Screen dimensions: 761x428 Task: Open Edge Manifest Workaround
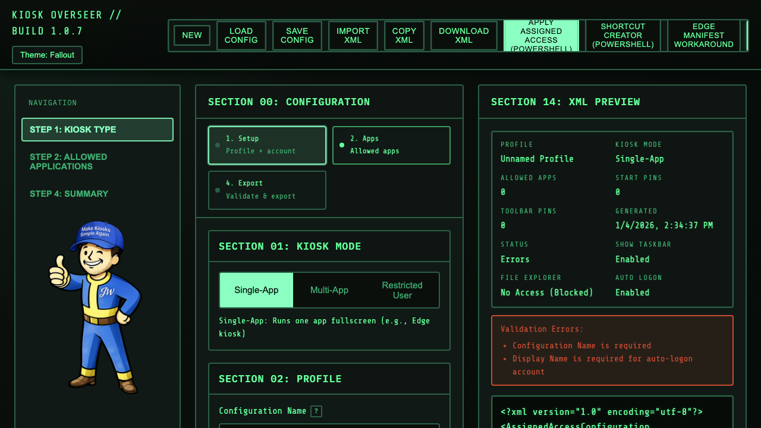704,36
